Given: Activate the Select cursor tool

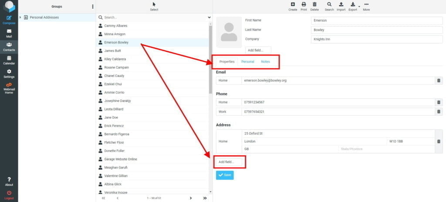Looking at the screenshot, I should coord(154,7).
